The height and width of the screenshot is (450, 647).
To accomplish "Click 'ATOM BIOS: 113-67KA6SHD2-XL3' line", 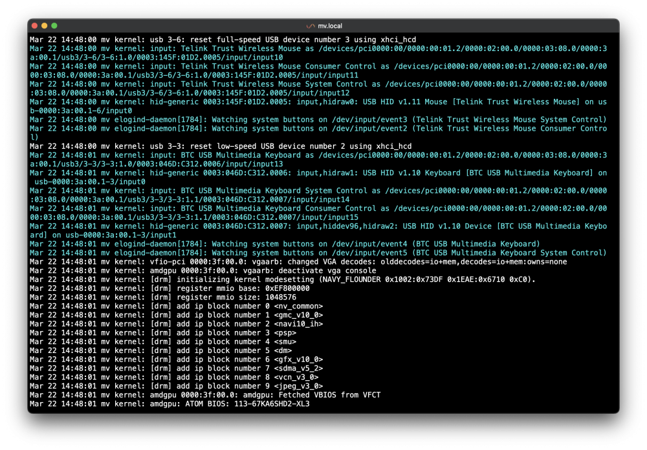I will click(x=170, y=403).
